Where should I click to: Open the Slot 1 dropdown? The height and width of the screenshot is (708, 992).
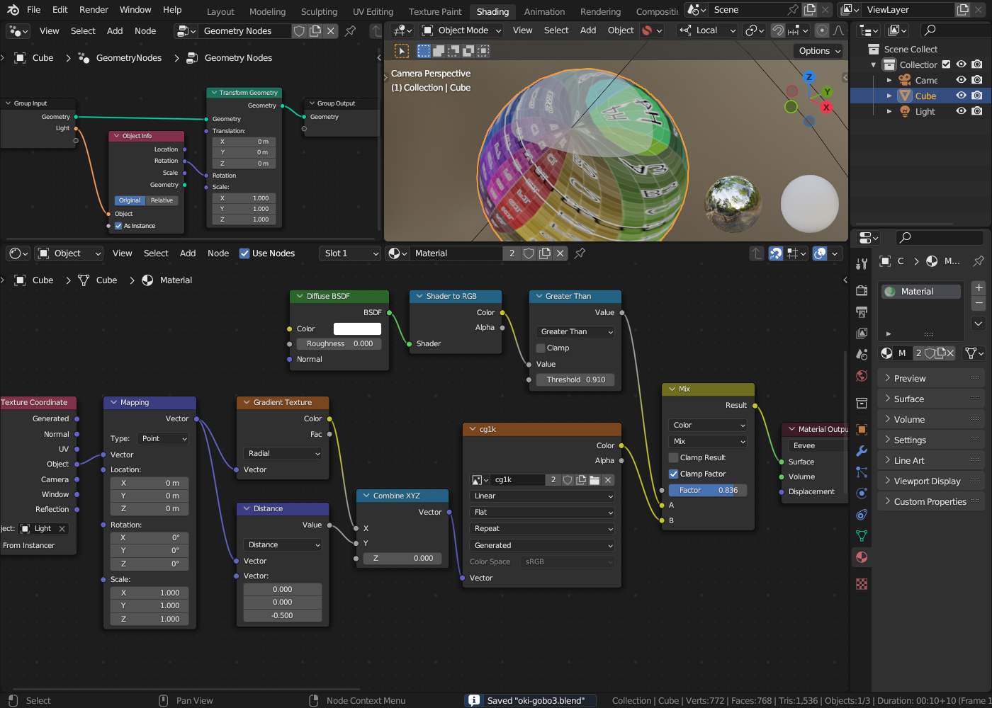click(350, 253)
